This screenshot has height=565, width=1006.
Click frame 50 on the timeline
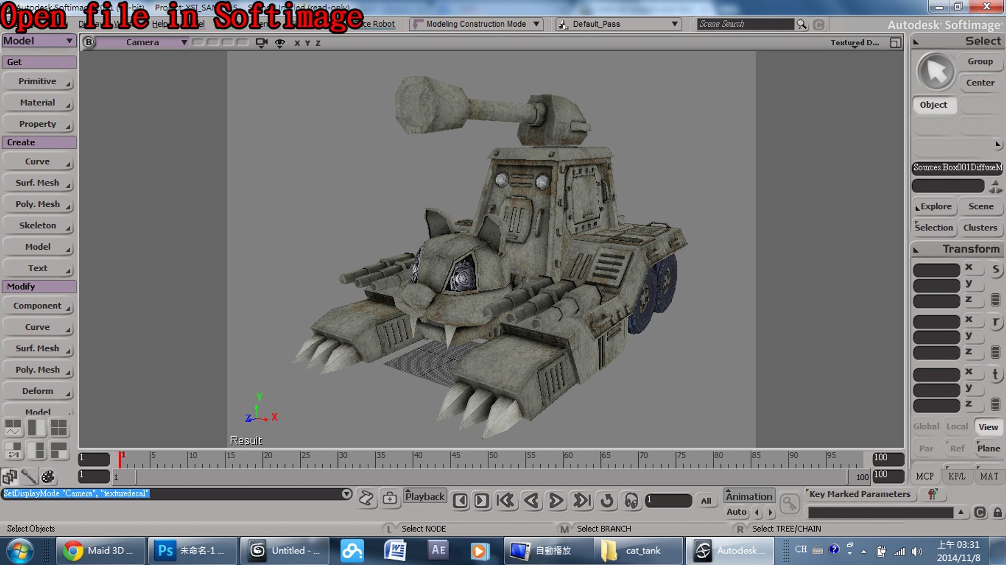pos(489,459)
